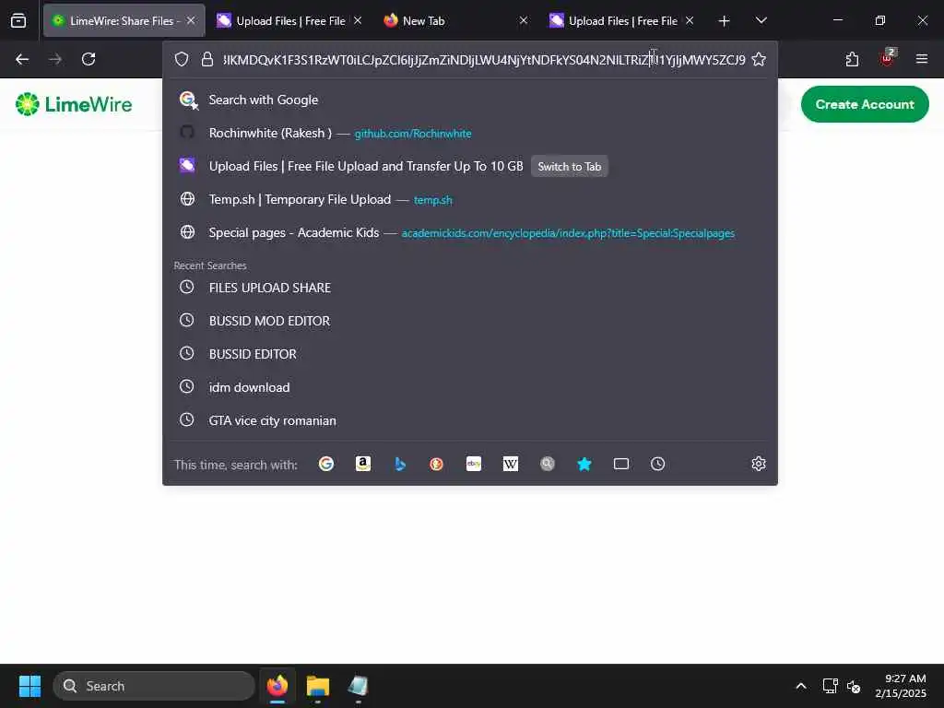
Task: Open the uBlock Origin extension icon
Action: pos(888,58)
